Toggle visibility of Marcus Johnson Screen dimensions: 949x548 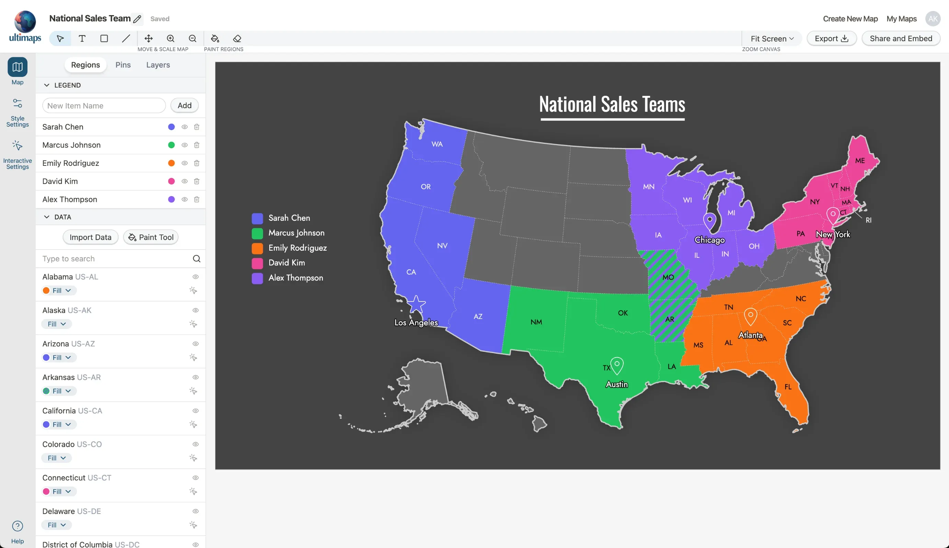click(x=184, y=145)
